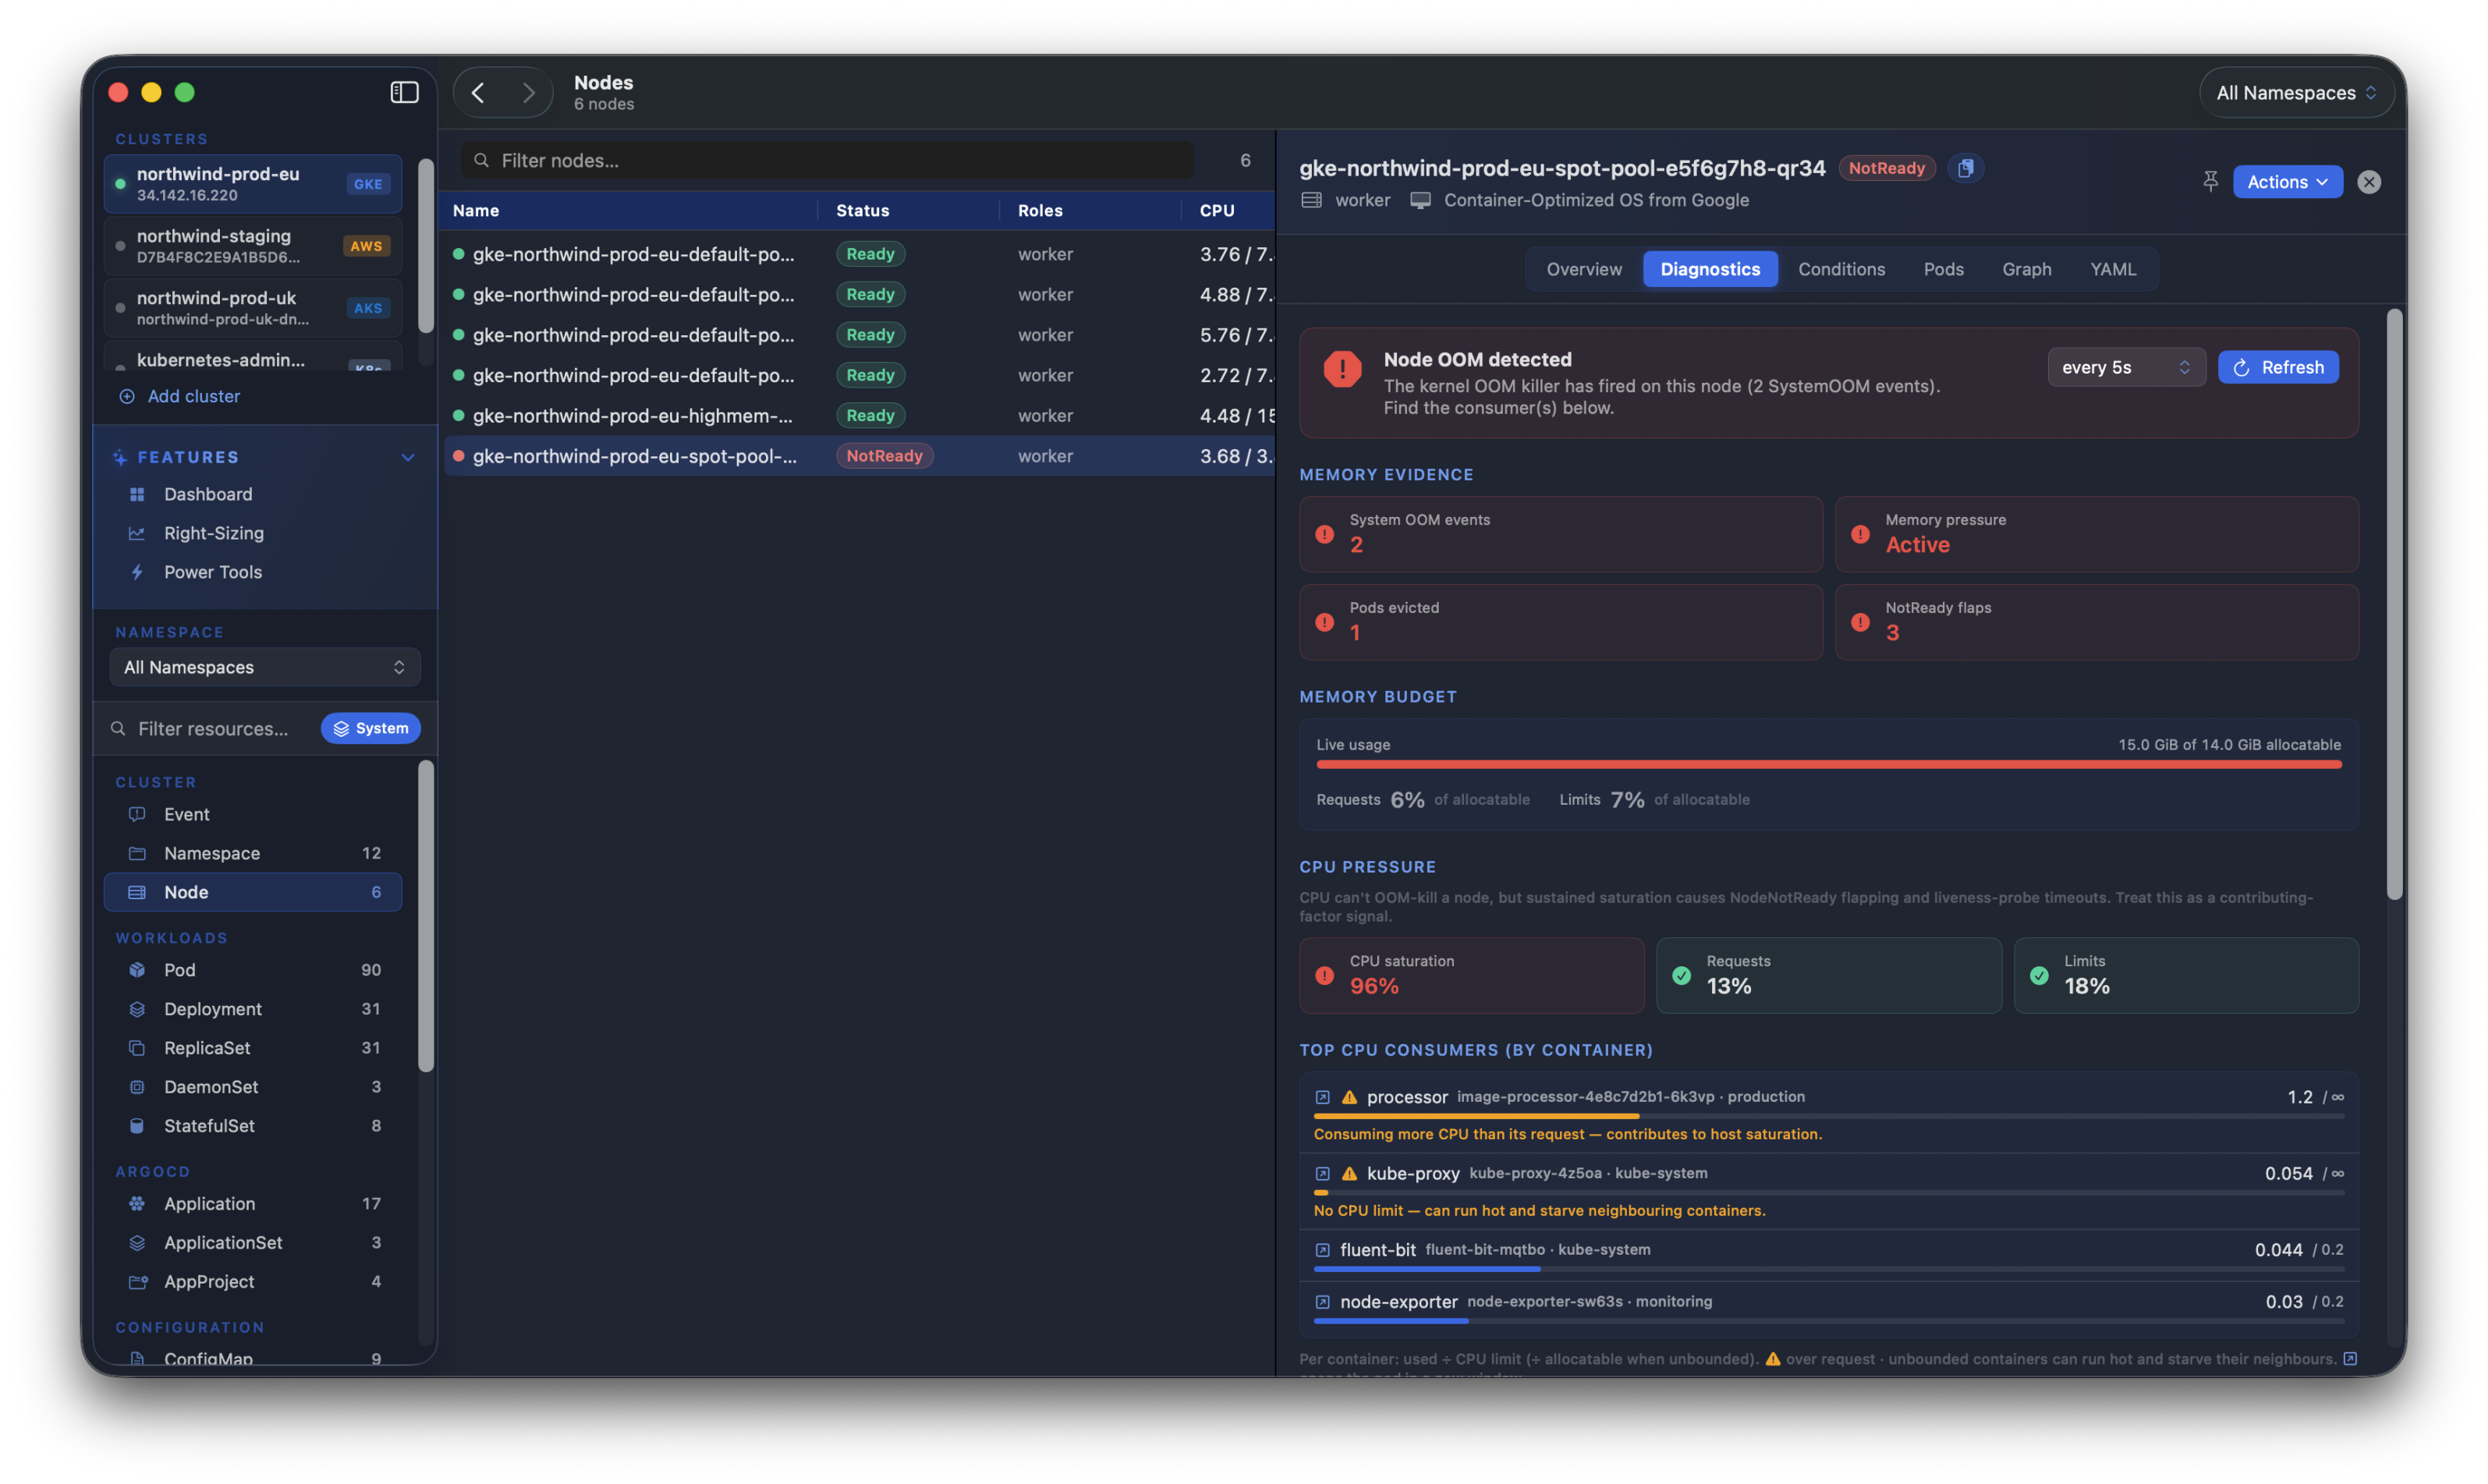Copy node name with clipboard icon
The width and height of the screenshot is (2488, 1484).
click(1965, 168)
